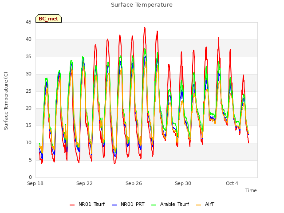This screenshot has height=213, width=284.
Task: Click the Sep 18 x-axis label
Action: point(35,183)
